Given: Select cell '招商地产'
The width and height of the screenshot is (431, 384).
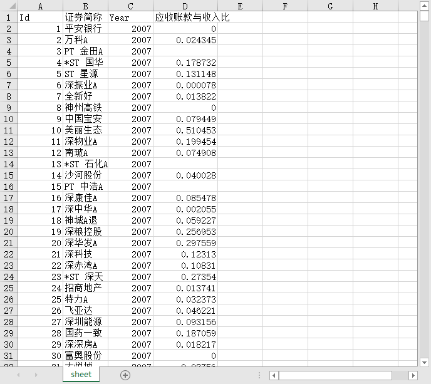Looking at the screenshot, I should pyautogui.click(x=85, y=288).
